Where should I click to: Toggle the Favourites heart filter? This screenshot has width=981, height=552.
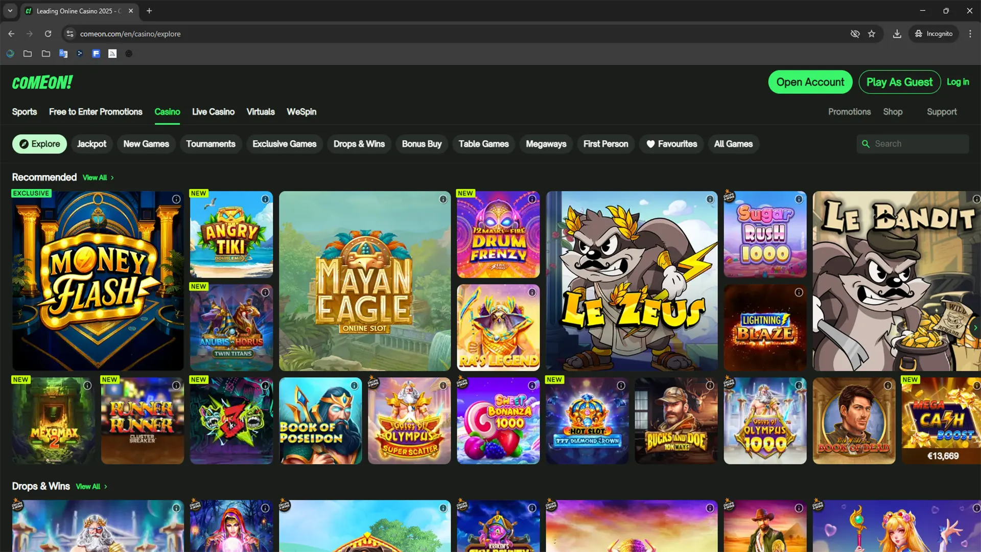point(671,144)
